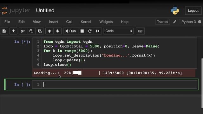203x114 pixels.
Task: Click the 'Loading...:' output description text
Action: (x=46, y=73)
